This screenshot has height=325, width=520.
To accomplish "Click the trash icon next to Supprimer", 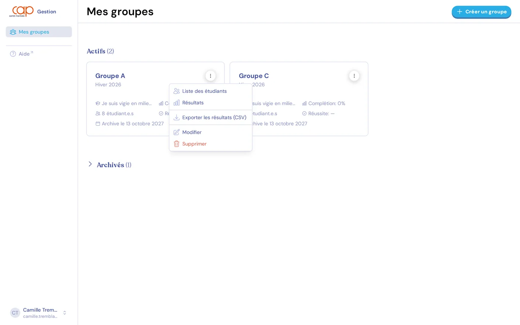I will pyautogui.click(x=176, y=144).
